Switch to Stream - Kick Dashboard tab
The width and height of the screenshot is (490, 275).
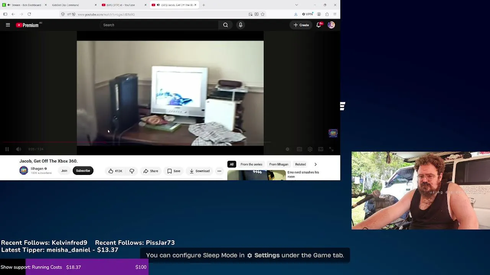coord(24,5)
